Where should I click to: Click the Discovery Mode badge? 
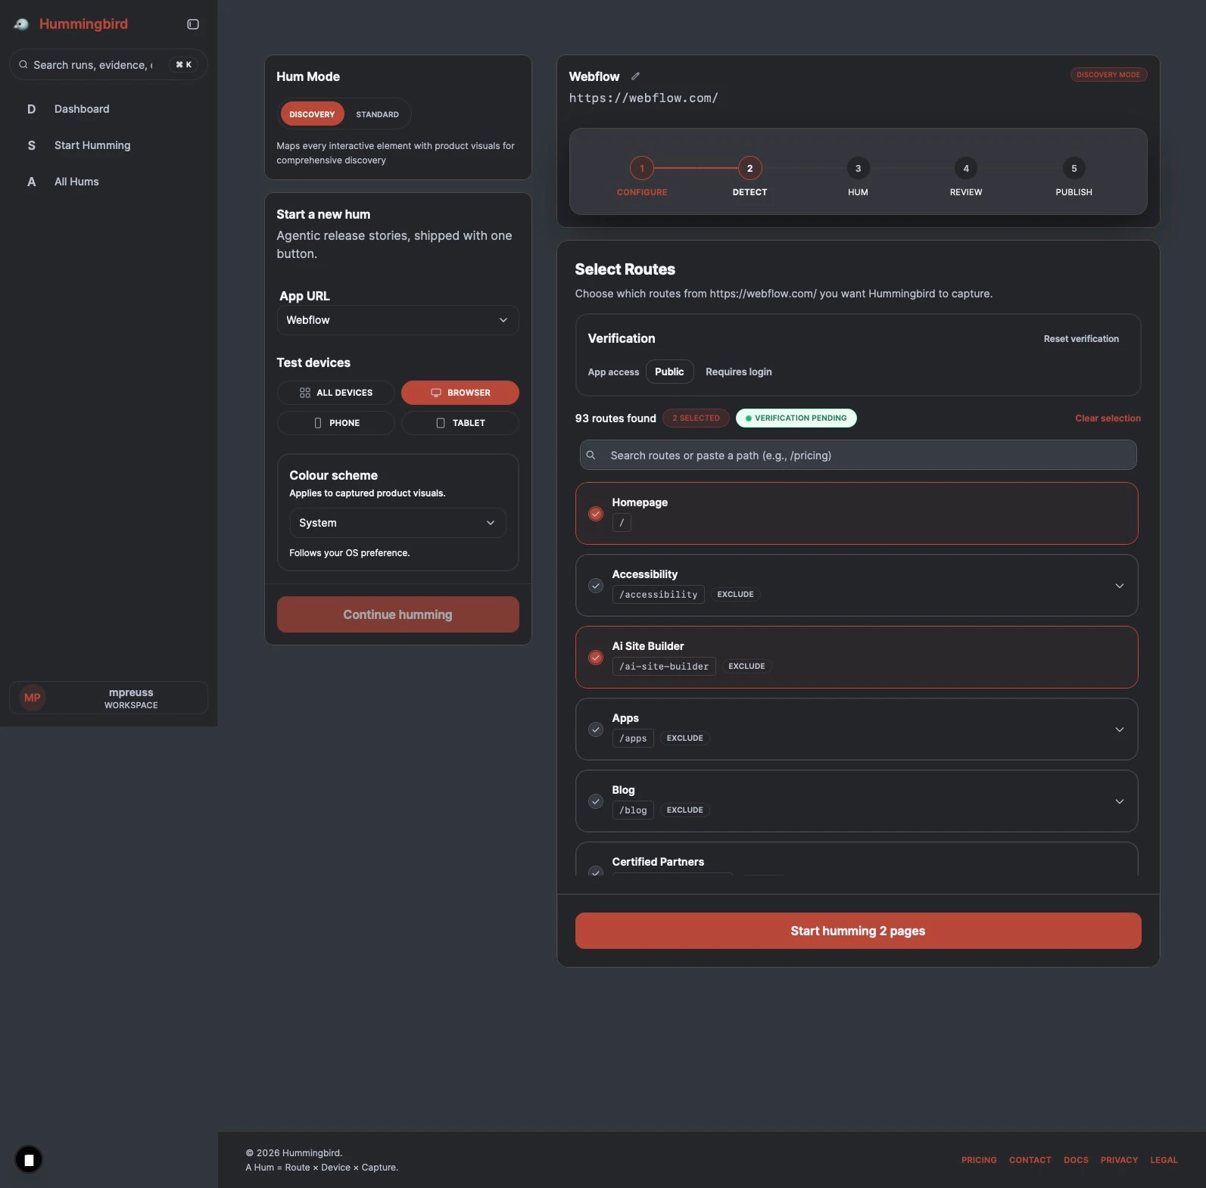click(x=1108, y=75)
